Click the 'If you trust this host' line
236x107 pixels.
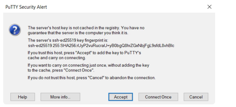pos(84,53)
